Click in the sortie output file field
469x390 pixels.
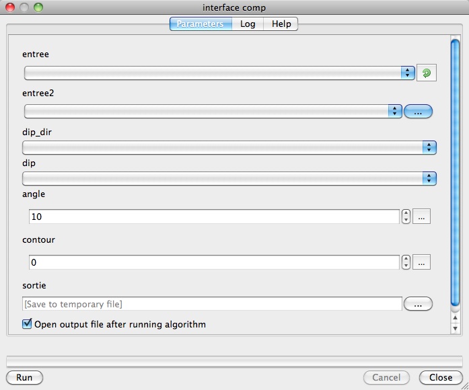pyautogui.click(x=212, y=305)
